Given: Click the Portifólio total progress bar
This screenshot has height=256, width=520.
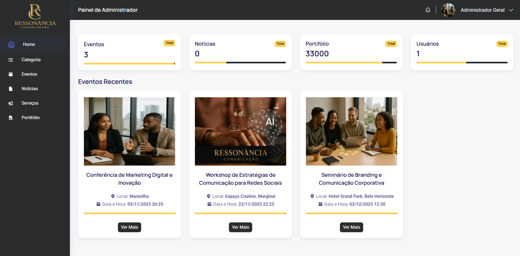Looking at the screenshot, I should (x=351, y=63).
